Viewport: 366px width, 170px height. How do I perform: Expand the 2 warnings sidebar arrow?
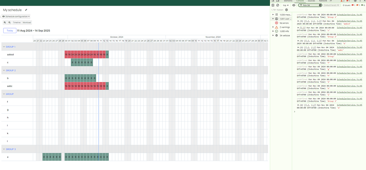273,27
